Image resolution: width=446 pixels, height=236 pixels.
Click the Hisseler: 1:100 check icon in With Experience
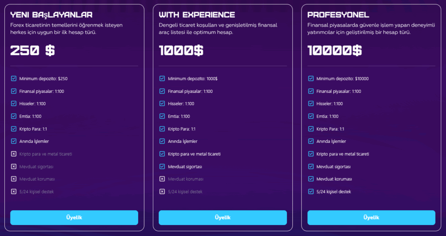click(x=162, y=104)
